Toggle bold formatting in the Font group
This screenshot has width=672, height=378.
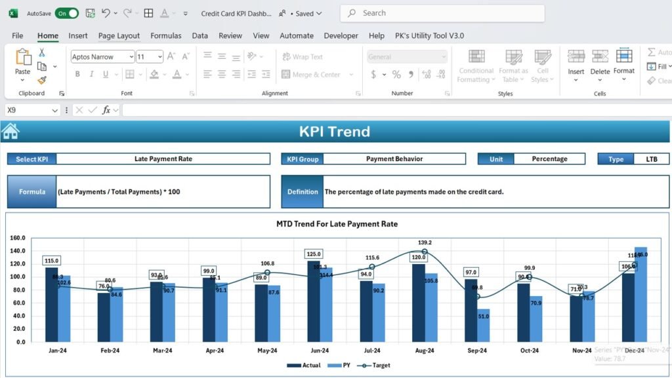(x=78, y=74)
